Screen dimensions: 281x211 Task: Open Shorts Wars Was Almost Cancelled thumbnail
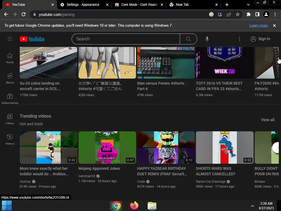coord(224,148)
